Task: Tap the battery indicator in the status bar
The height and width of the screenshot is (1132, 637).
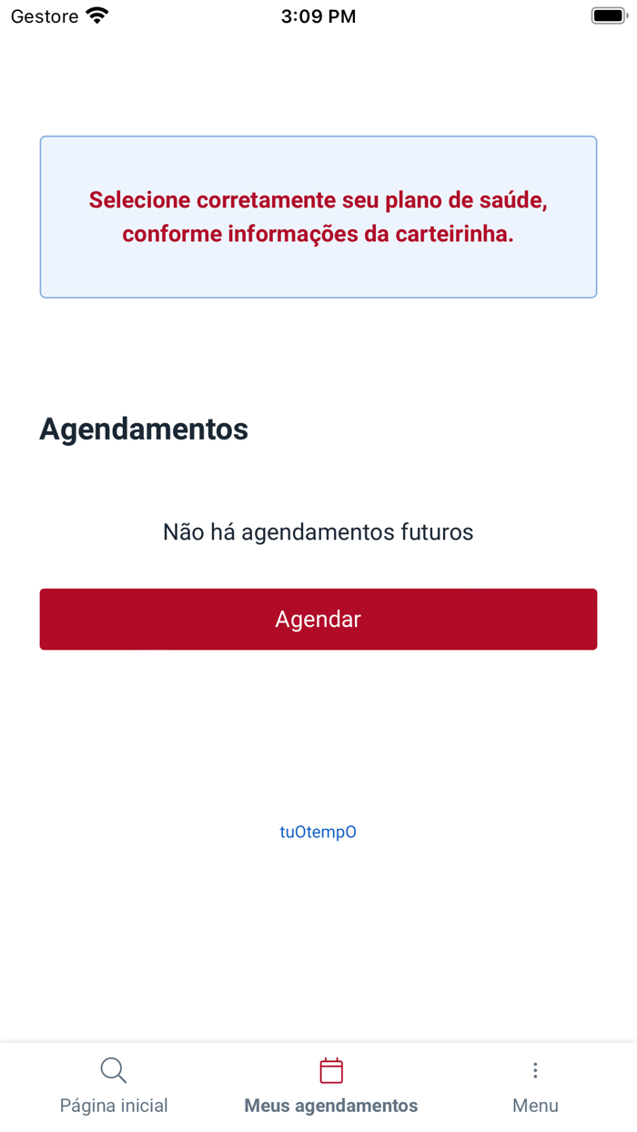Action: pyautogui.click(x=606, y=14)
